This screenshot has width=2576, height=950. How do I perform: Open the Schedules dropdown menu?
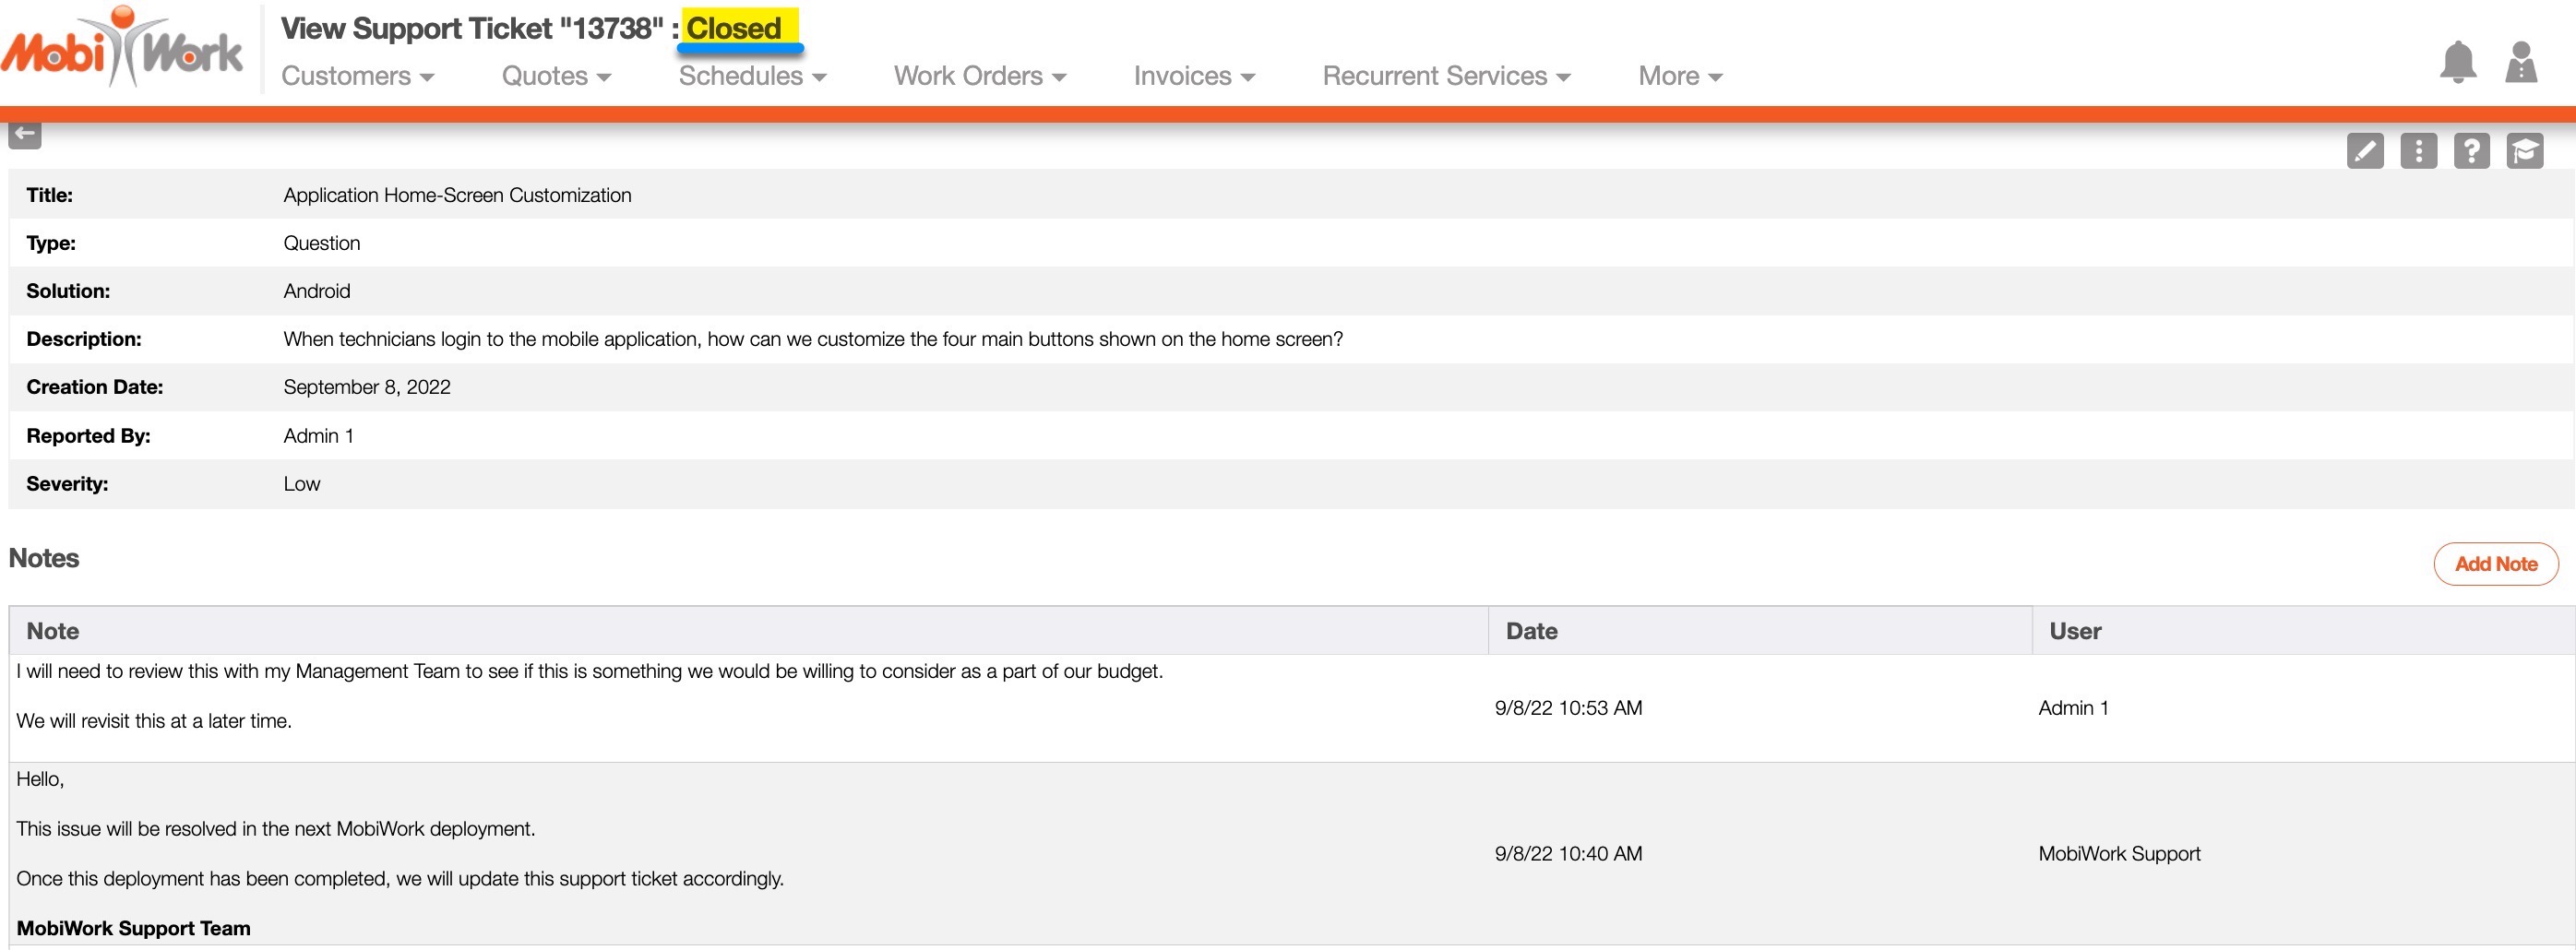click(752, 76)
